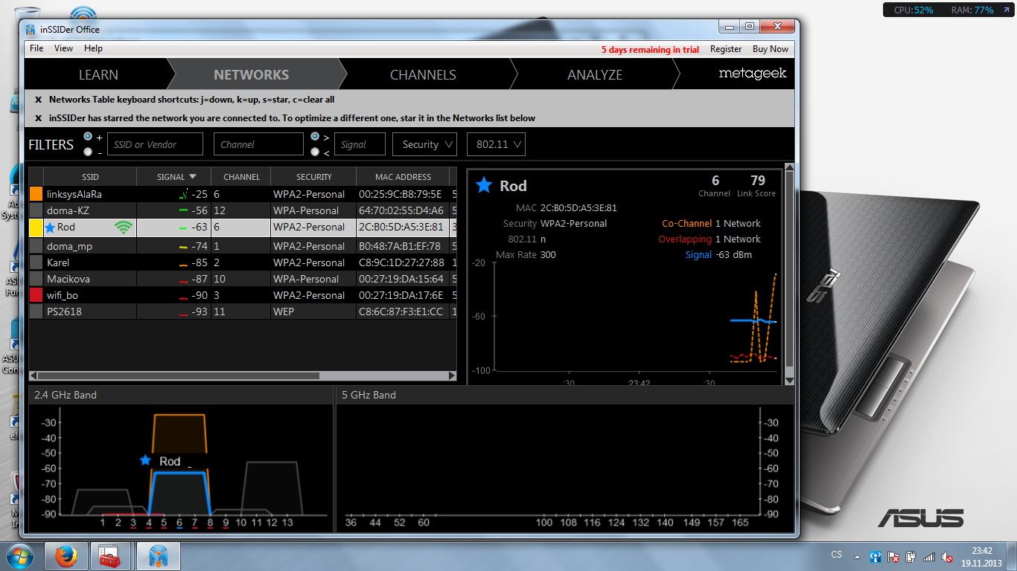Screen dimensions: 1017x571
Task: Toggle sort on the SIGNAL column header
Action: pyautogui.click(x=174, y=177)
